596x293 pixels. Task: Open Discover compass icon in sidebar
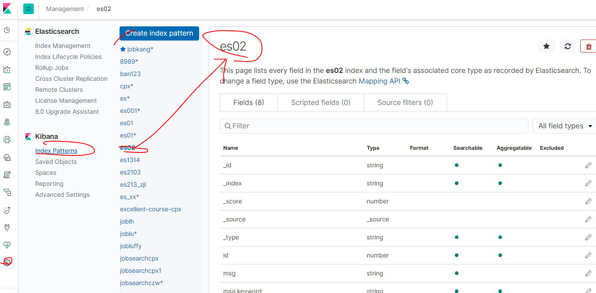point(7,52)
